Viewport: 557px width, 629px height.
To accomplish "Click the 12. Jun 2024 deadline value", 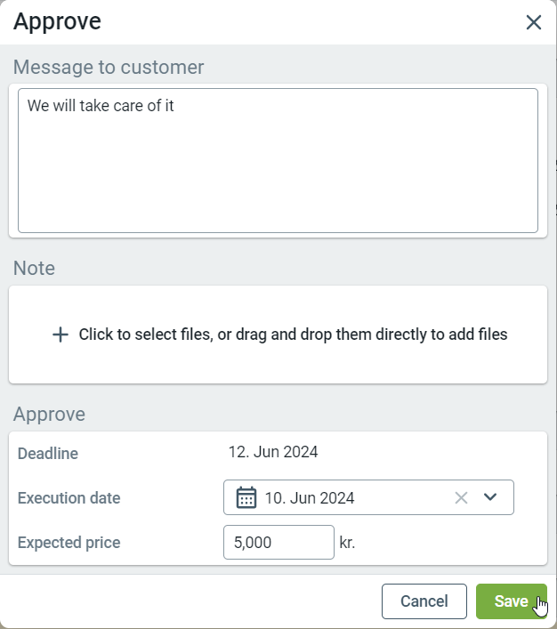I will (273, 452).
